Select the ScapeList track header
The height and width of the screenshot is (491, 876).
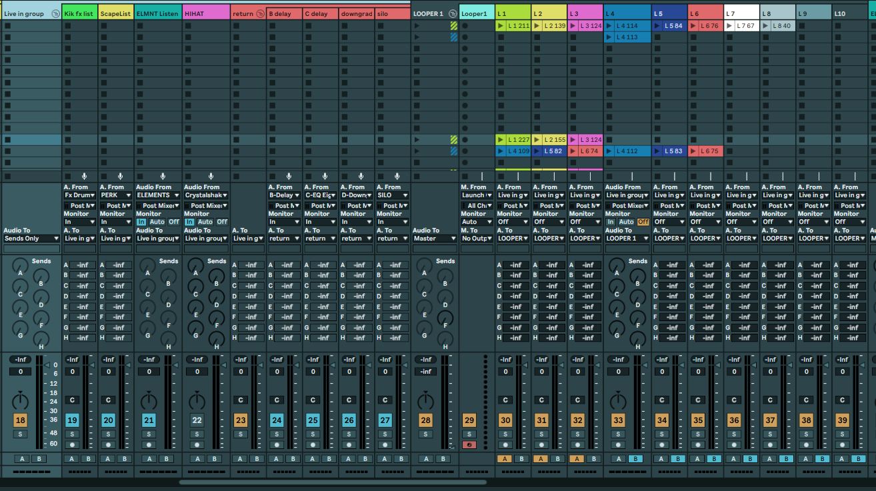(x=115, y=13)
